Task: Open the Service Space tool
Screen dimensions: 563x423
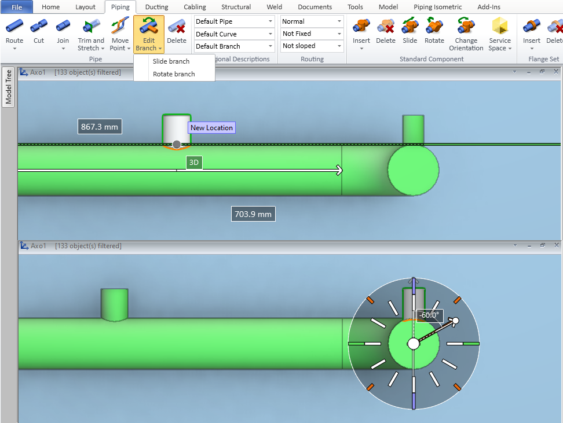Action: pyautogui.click(x=499, y=34)
